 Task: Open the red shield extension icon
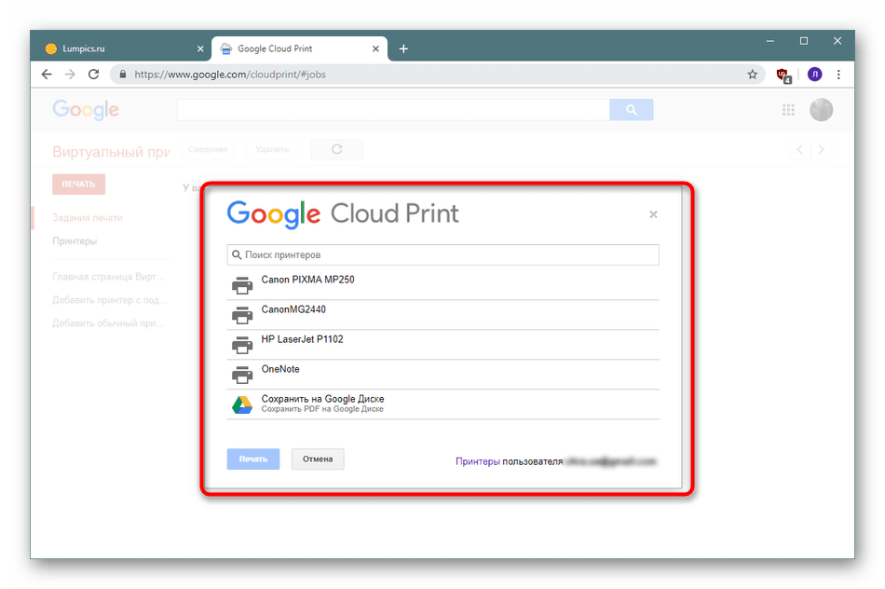tap(784, 75)
